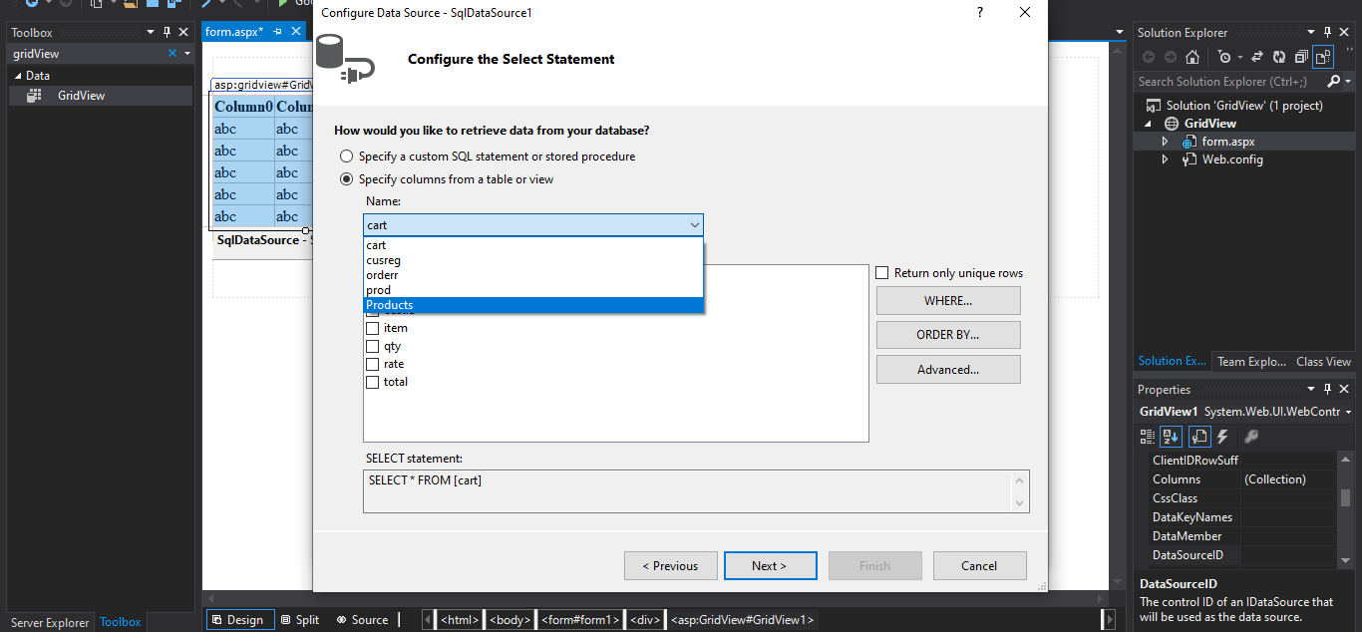Pin the Properties panel

click(1327, 389)
